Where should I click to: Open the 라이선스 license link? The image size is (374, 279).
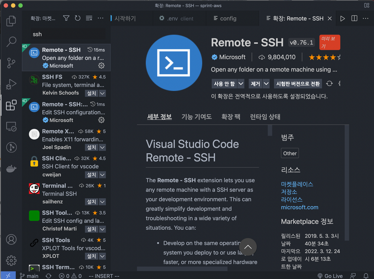tap(292, 199)
